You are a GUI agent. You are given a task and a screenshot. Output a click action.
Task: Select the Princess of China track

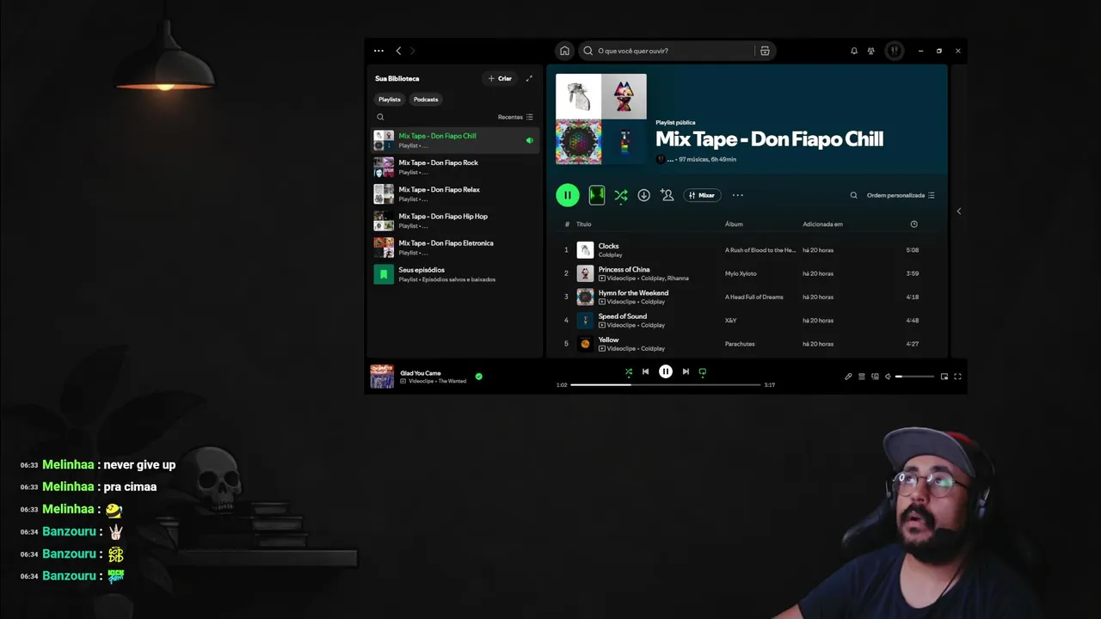coord(747,273)
